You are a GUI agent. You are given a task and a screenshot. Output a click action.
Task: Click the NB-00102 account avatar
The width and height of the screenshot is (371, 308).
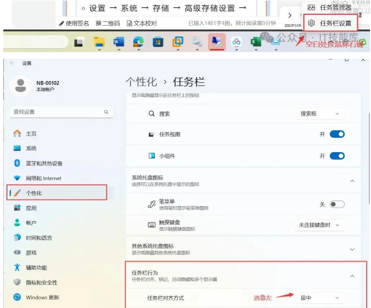[x=20, y=85]
